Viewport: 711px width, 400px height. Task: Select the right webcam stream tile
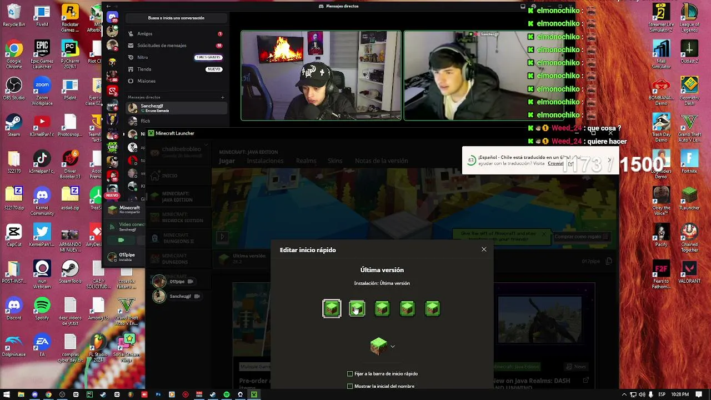[x=484, y=76]
